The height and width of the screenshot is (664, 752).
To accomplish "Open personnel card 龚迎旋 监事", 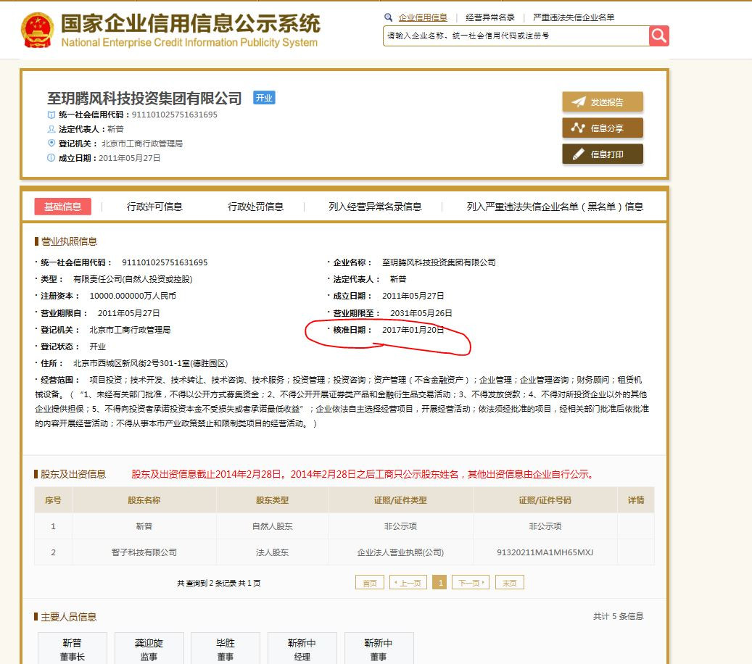I will tap(149, 649).
